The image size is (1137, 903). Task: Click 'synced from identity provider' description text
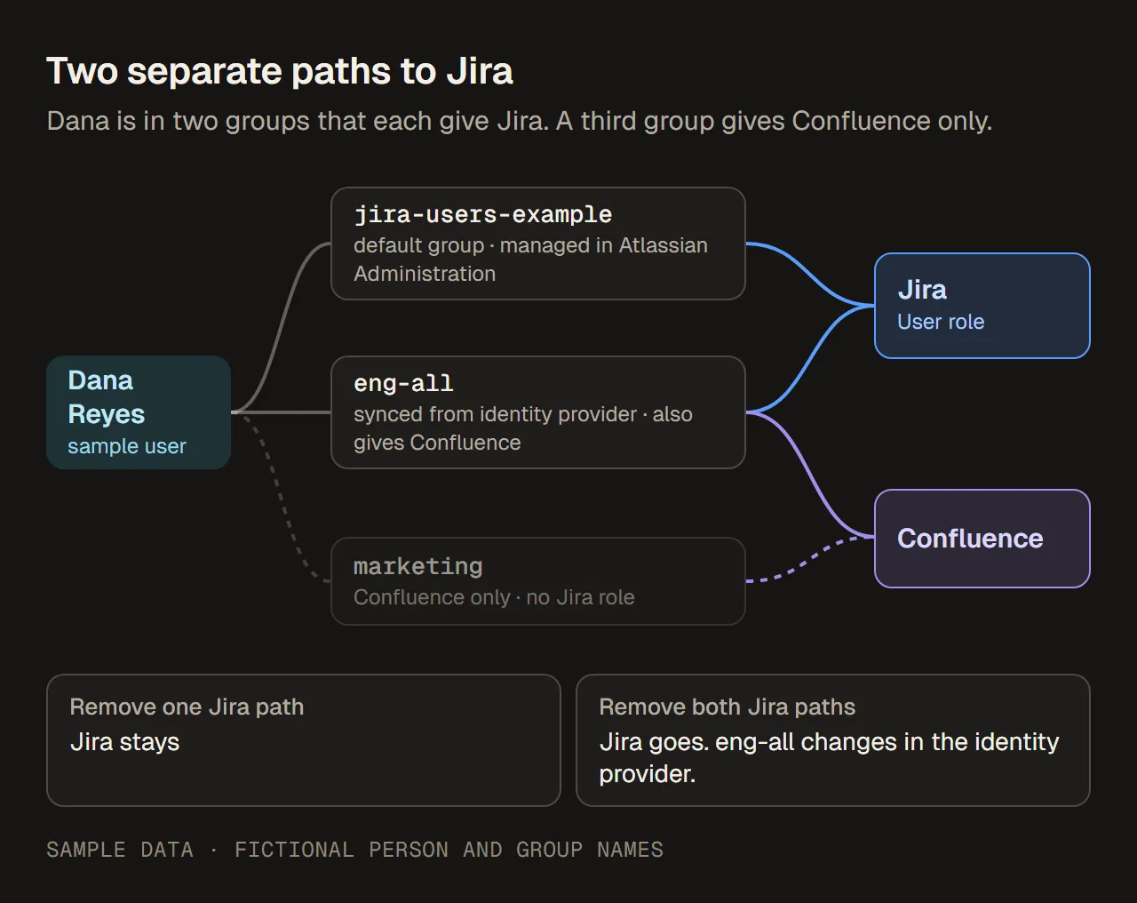click(x=523, y=428)
